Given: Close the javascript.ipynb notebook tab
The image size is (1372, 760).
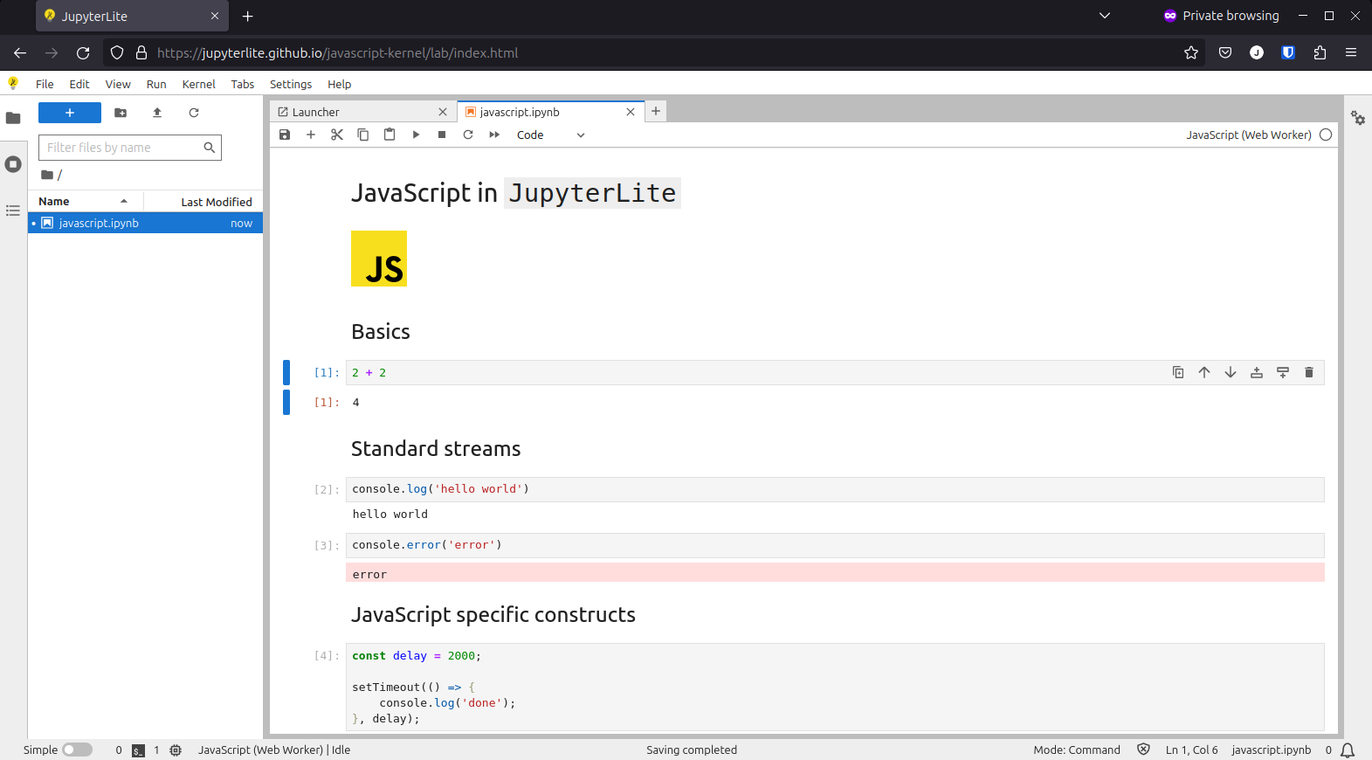Looking at the screenshot, I should 631,112.
